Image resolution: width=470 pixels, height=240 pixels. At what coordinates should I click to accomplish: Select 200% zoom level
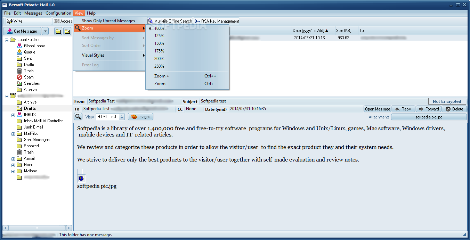point(187,59)
